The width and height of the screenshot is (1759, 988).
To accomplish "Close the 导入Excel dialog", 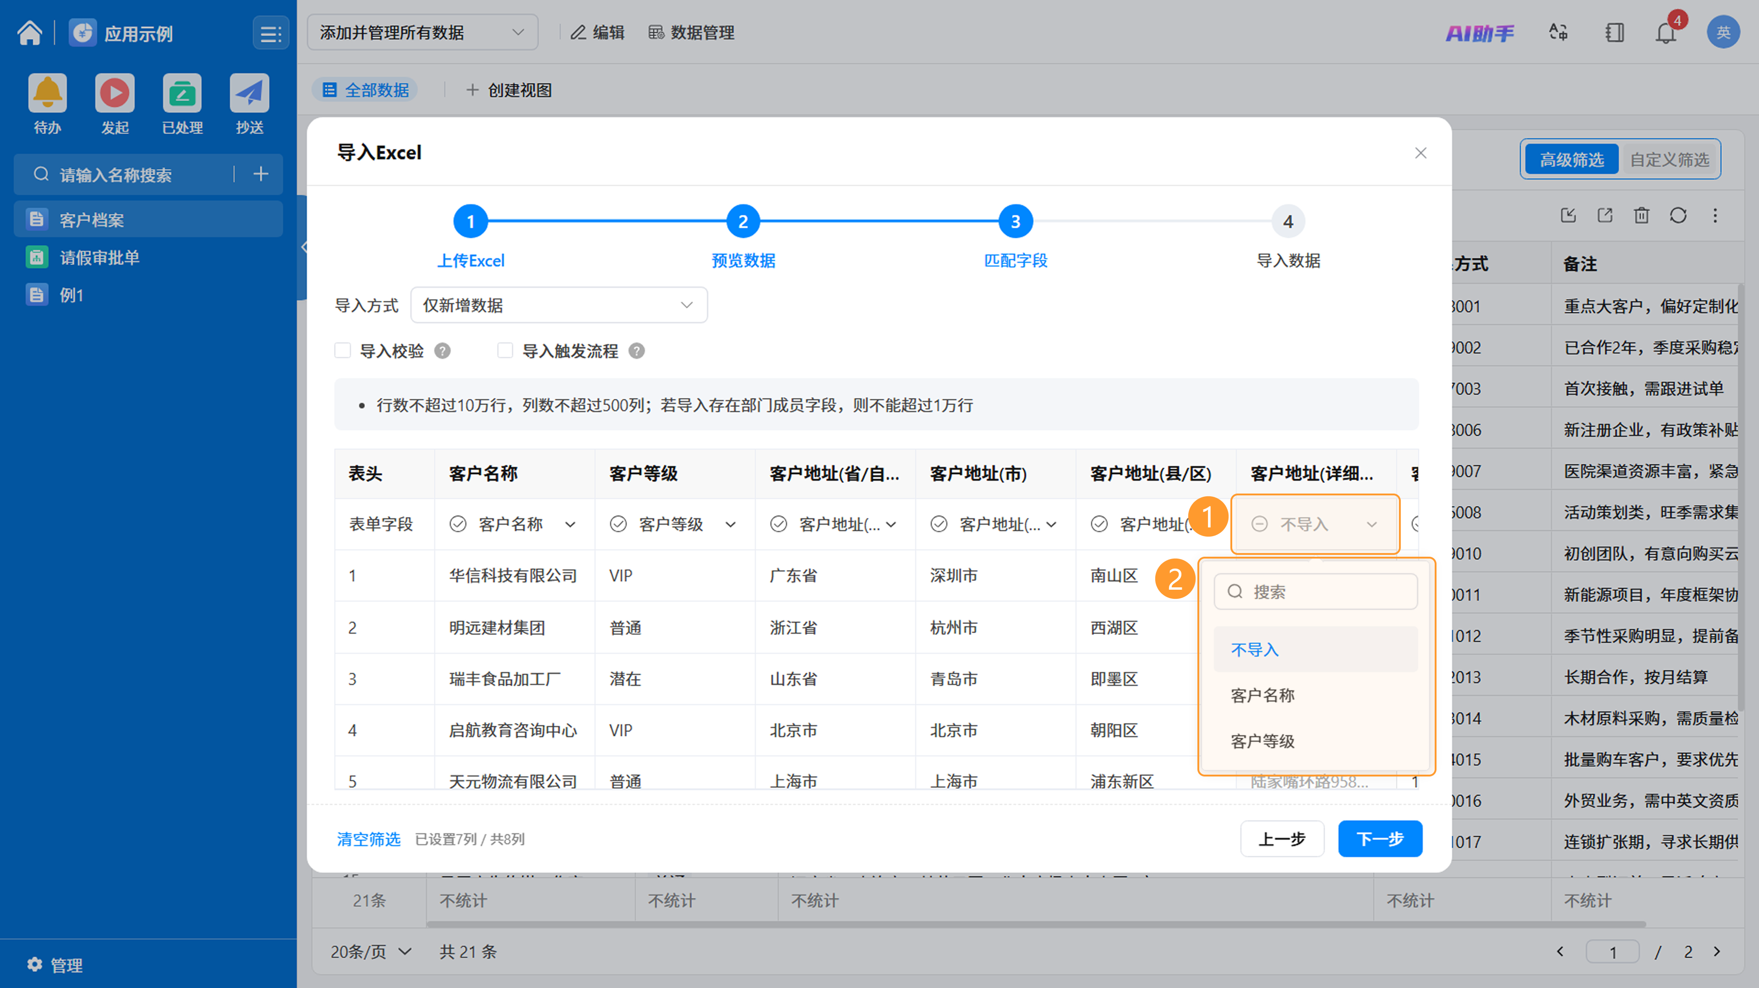I will [x=1420, y=153].
